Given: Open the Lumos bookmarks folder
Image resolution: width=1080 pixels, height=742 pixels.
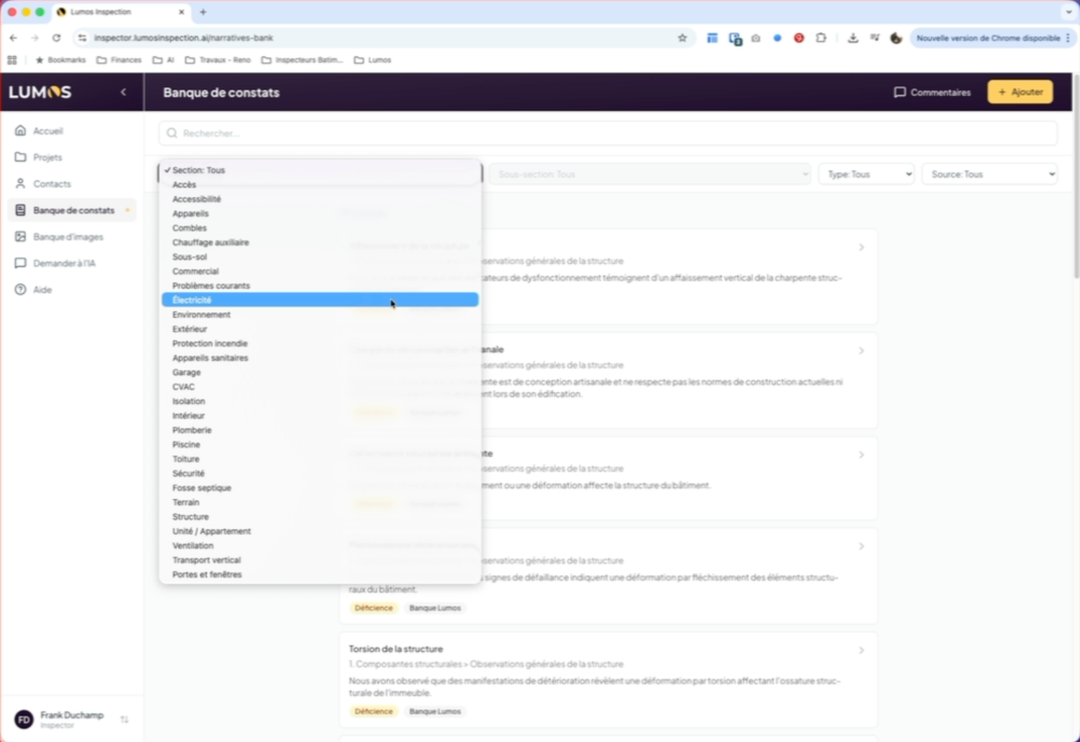Looking at the screenshot, I should pos(373,60).
